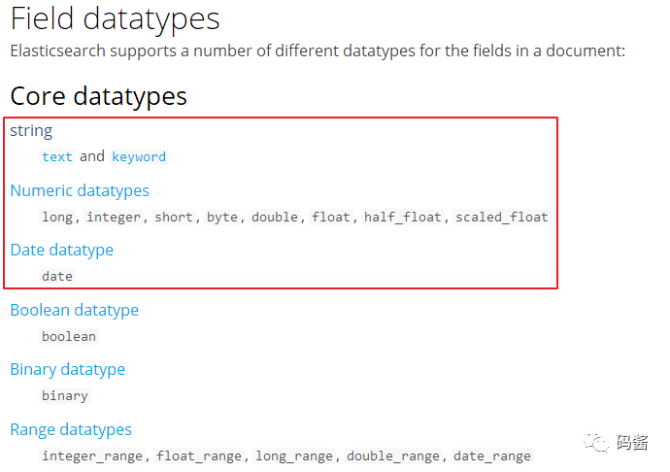The width and height of the screenshot is (670, 472).
Task: Select the boolean code label
Action: click(x=69, y=336)
